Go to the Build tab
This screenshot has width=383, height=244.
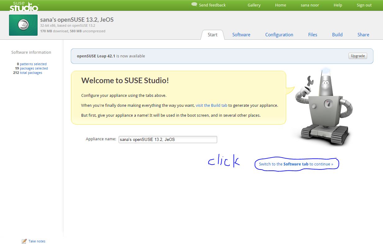click(337, 35)
